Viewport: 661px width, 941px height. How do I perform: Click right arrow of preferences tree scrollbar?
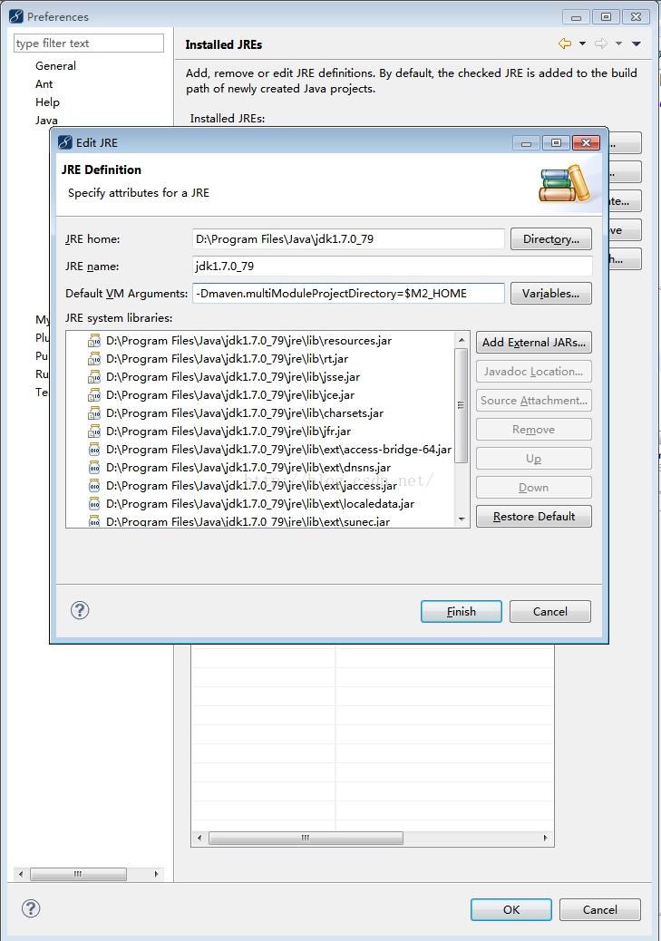[156, 875]
